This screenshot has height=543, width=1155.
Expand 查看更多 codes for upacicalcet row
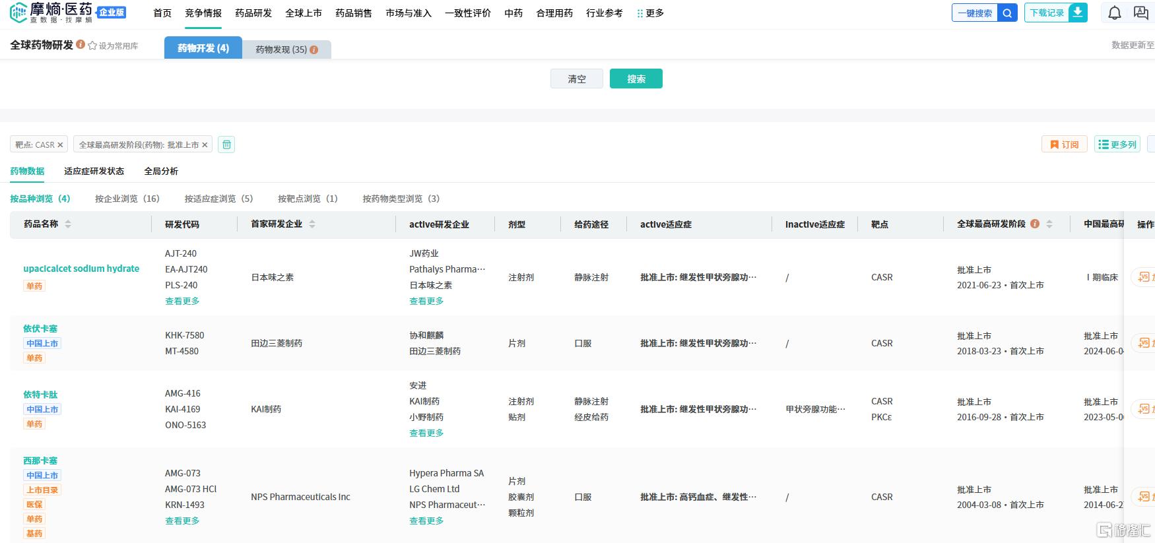[182, 301]
